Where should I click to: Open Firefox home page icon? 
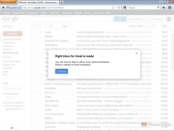(164, 8)
